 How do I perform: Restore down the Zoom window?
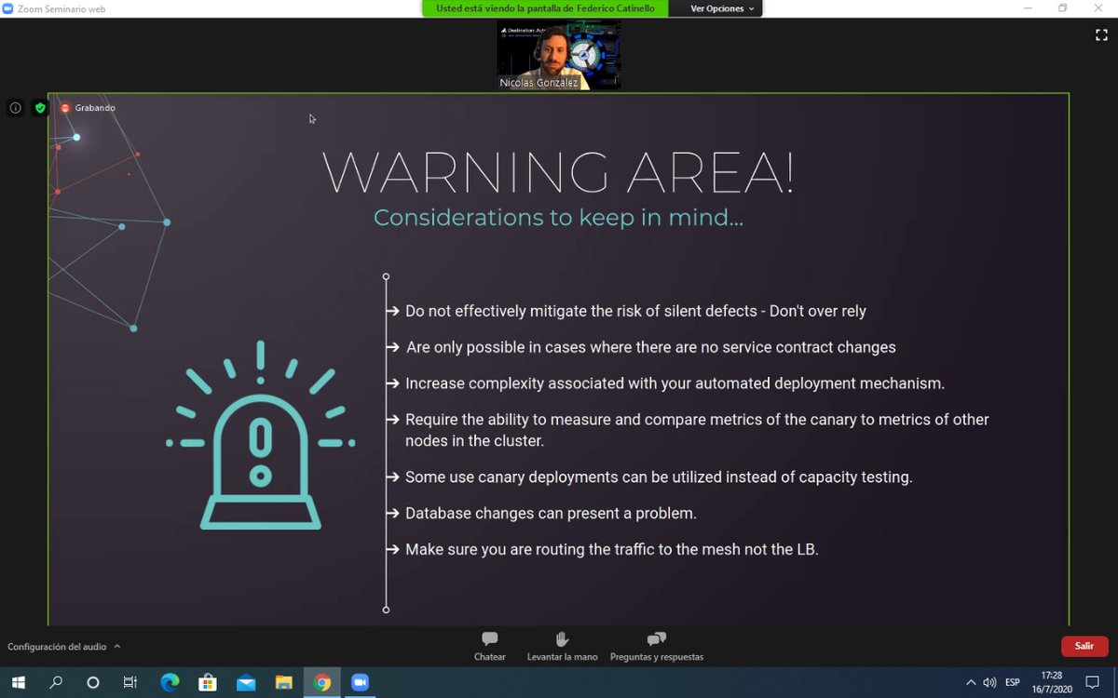1062,8
